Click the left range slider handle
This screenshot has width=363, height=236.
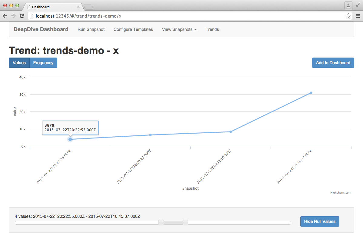pyautogui.click(x=161, y=223)
